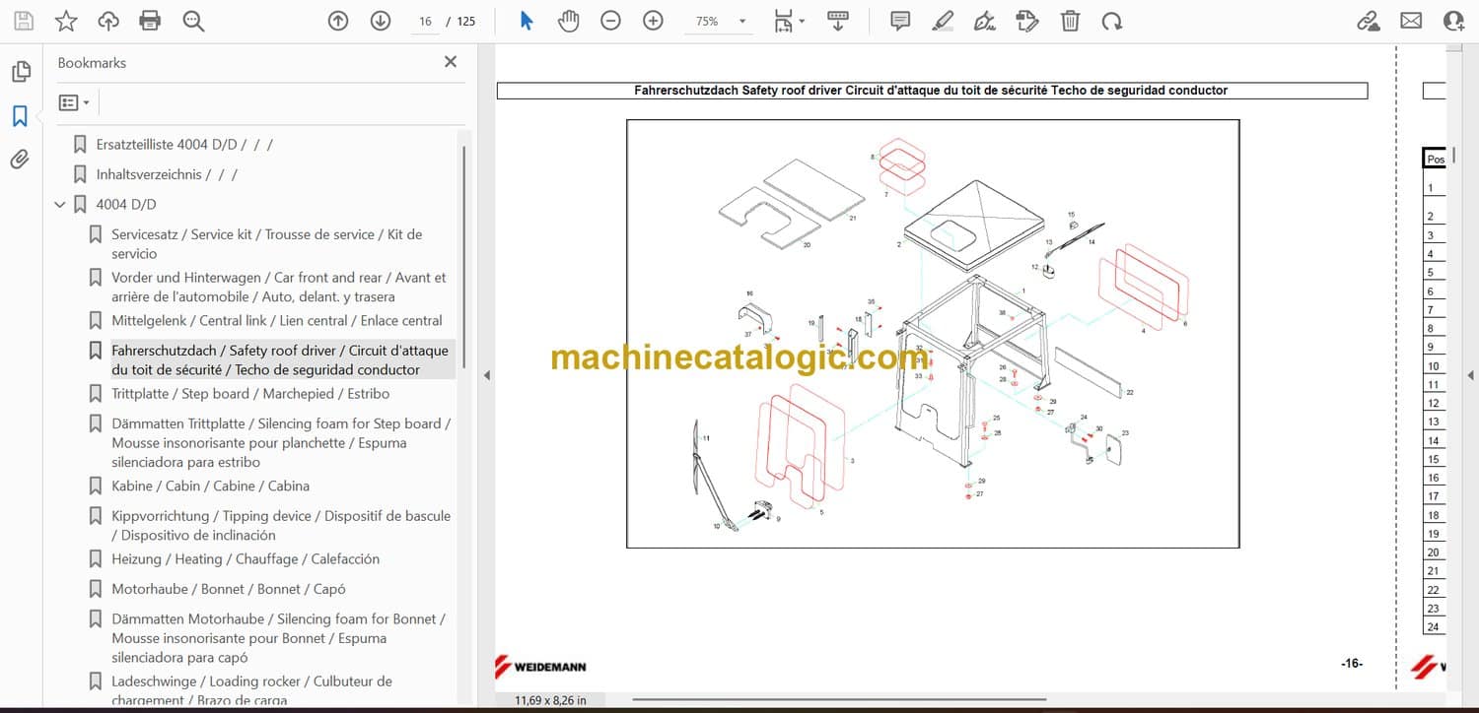This screenshot has width=1479, height=713.
Task: Delete with the trash icon
Action: 1070,21
